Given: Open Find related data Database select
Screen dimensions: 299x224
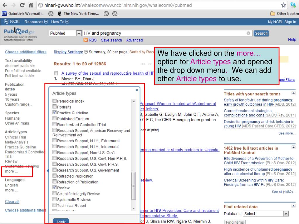Looking at the screenshot, I should (x=265, y=214).
